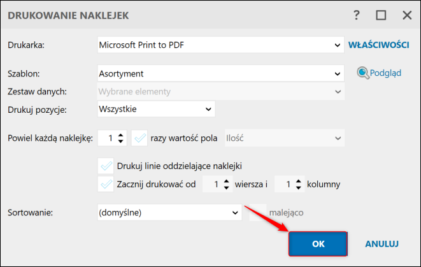The width and height of the screenshot is (421, 267).
Task: Click the Podgląd magnifier icon
Action: tap(363, 73)
